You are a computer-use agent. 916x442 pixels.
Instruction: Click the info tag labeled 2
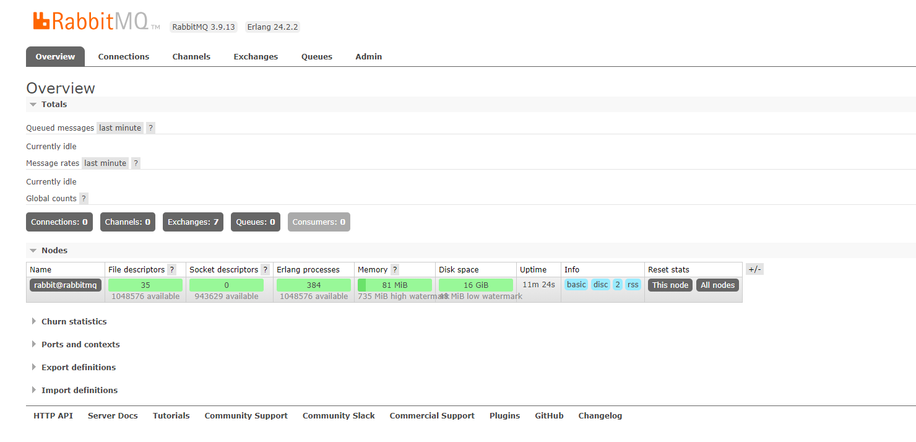coord(618,285)
